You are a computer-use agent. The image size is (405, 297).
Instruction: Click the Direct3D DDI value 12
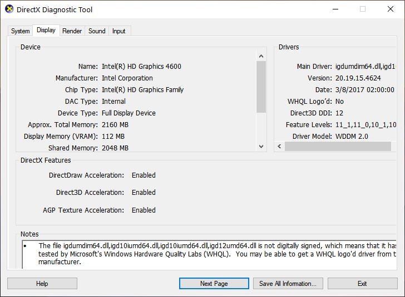tap(339, 113)
